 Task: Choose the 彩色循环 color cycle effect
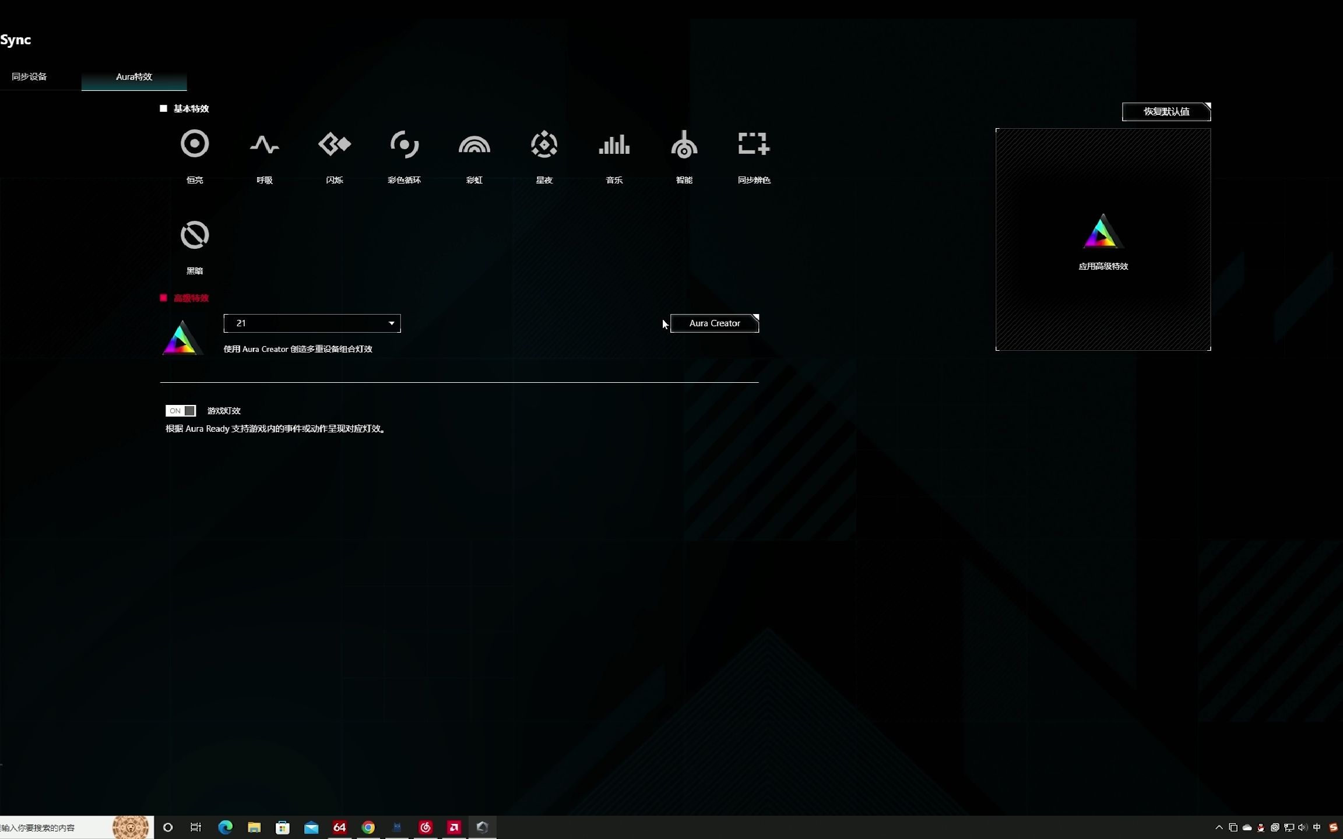pyautogui.click(x=405, y=144)
